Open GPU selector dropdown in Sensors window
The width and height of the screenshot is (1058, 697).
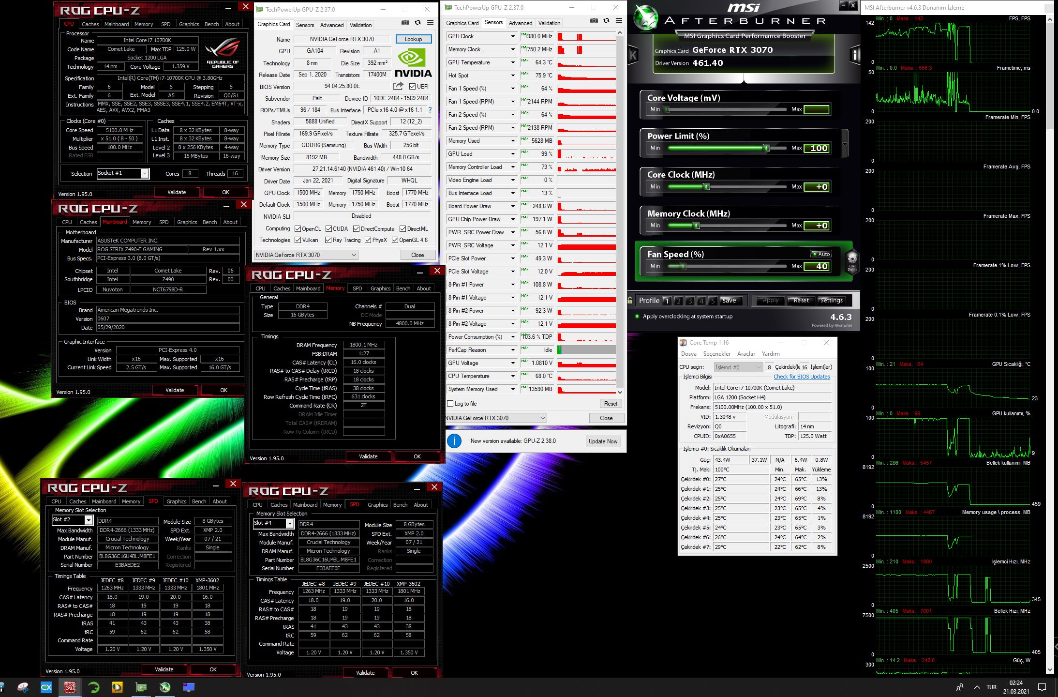pos(496,418)
